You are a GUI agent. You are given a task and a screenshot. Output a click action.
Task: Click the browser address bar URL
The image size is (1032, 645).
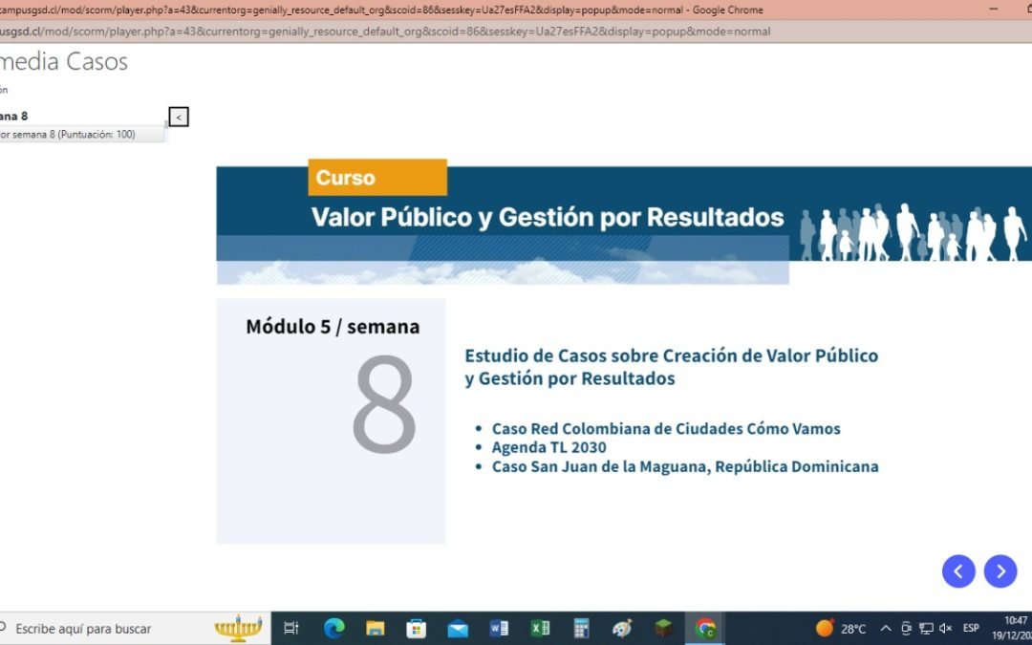(382, 32)
